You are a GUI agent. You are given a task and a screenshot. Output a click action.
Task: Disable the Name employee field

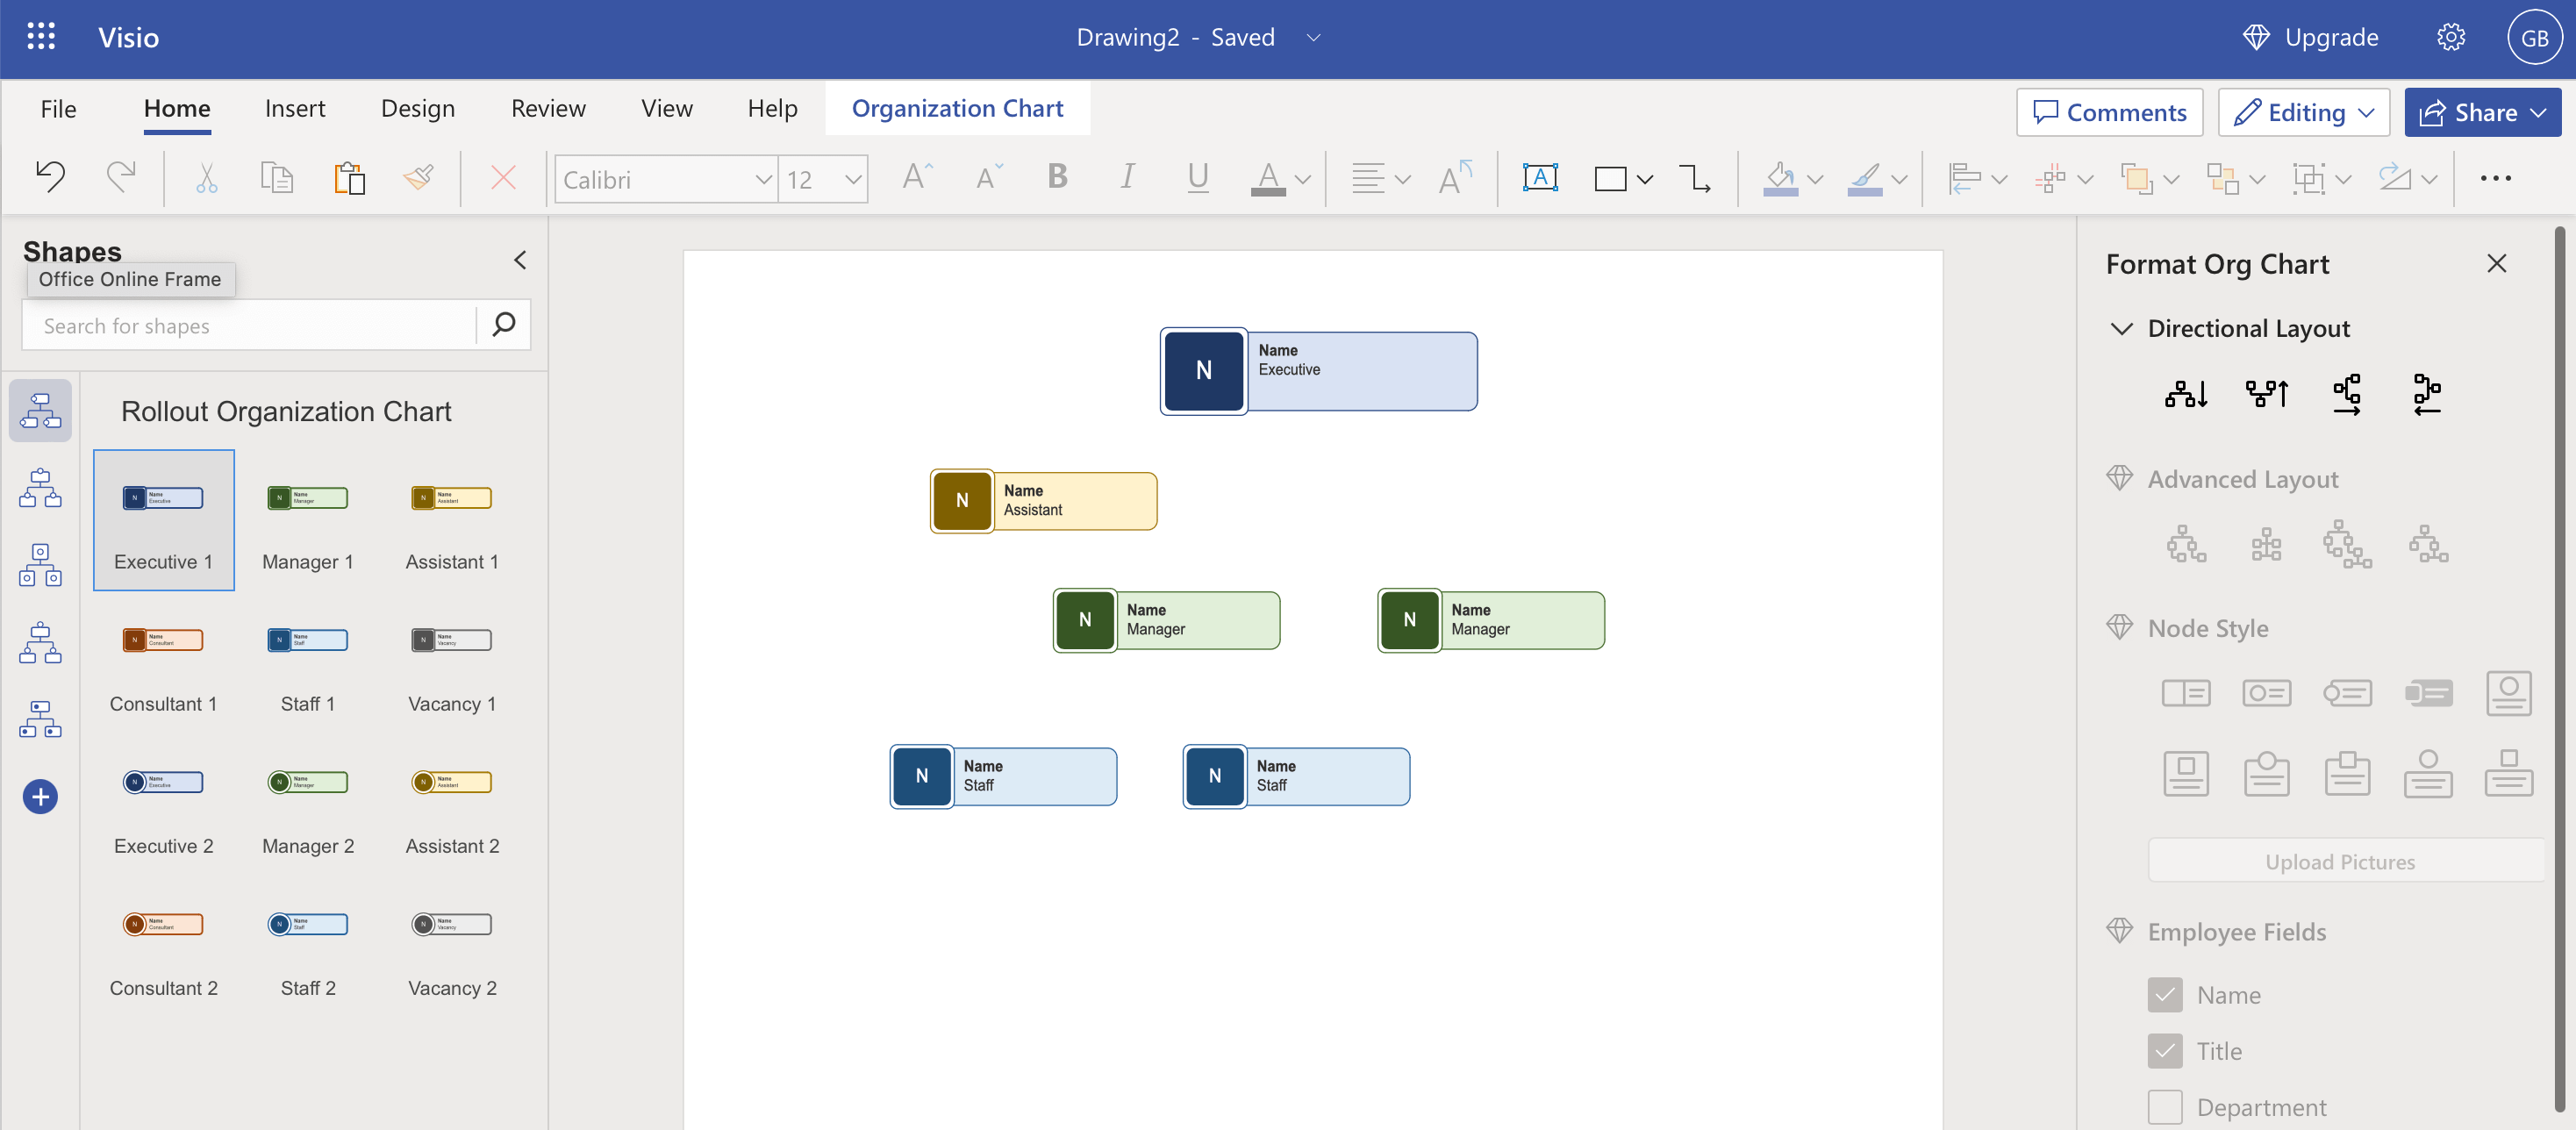[2166, 995]
